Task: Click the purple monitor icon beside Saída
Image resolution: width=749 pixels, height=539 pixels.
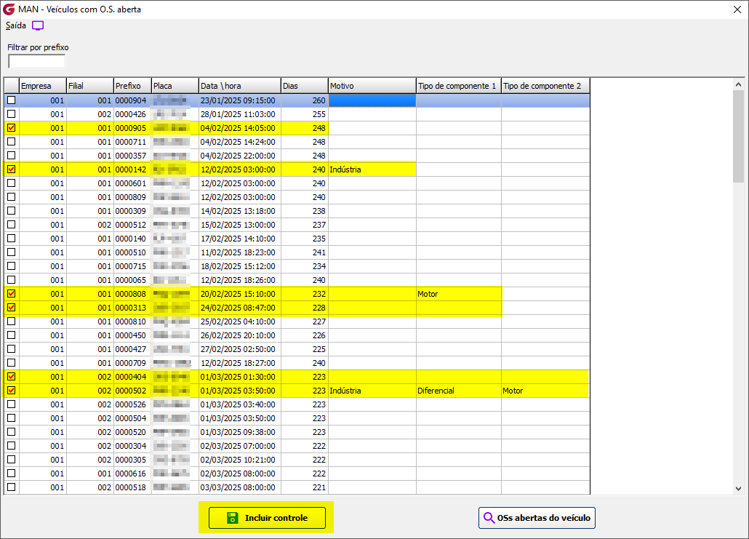Action: click(38, 25)
